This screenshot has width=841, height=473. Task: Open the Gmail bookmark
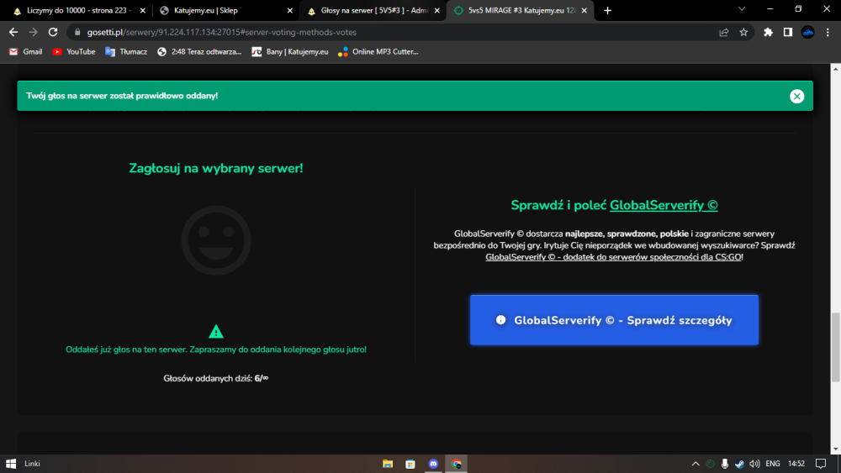[x=26, y=52]
